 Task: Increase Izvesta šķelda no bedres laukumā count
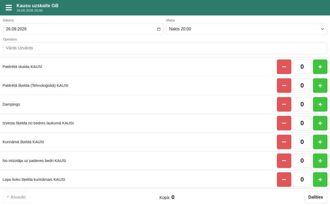[x=320, y=123]
